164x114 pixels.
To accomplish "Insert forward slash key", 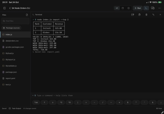I will coord(103,102).
